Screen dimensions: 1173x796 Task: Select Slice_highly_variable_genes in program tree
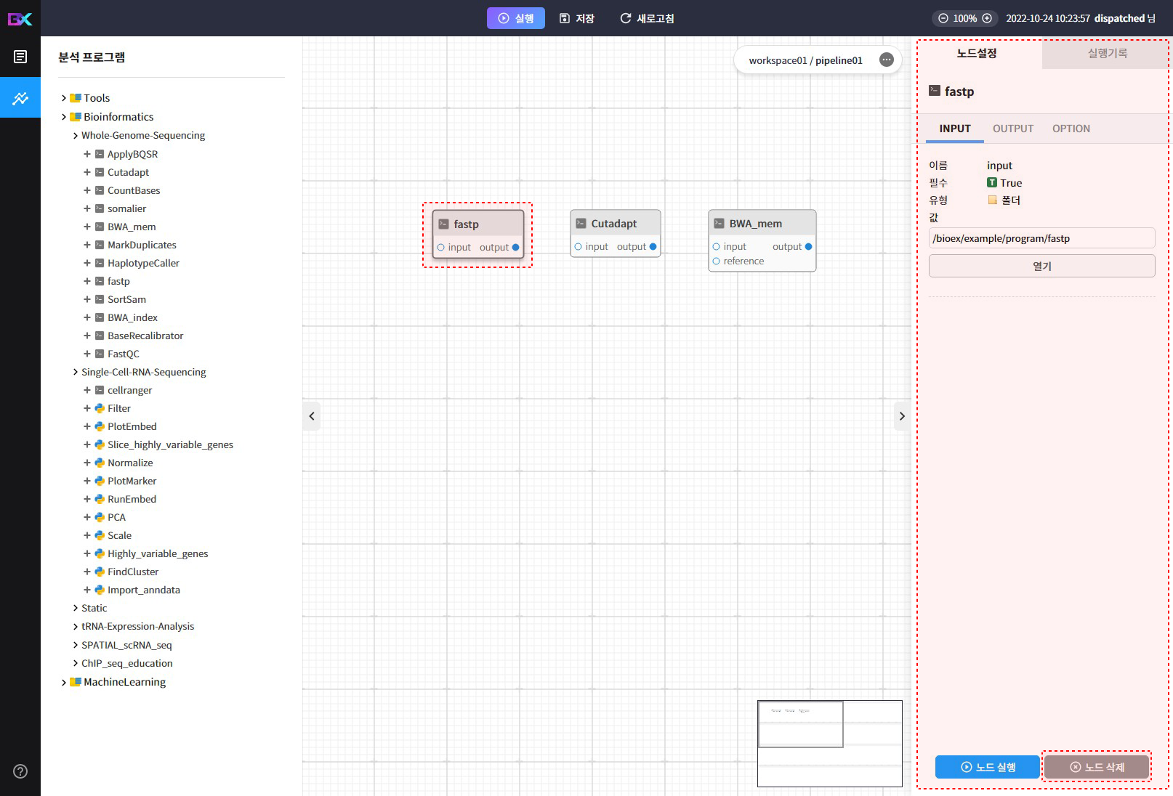170,444
